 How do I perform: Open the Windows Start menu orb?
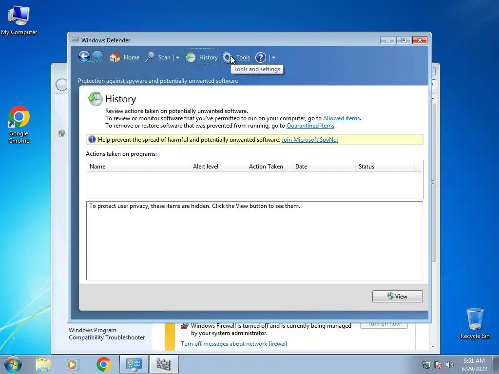(x=13, y=364)
